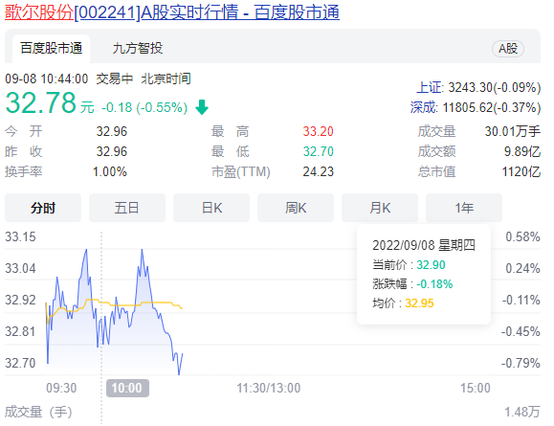Select the 周K chart tab
554x426 pixels.
pyautogui.click(x=296, y=208)
